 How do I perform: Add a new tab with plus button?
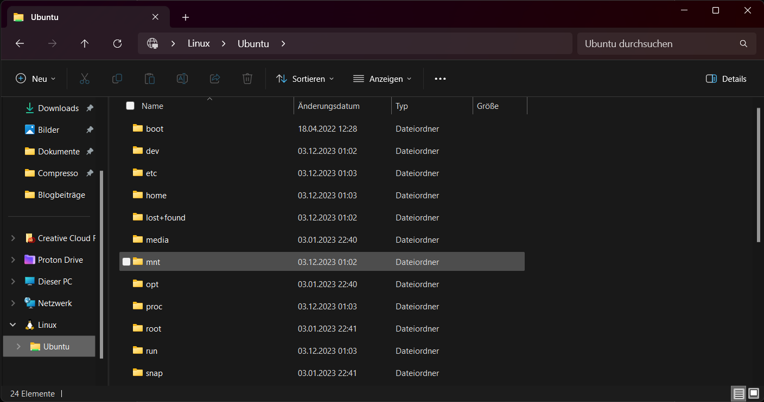pyautogui.click(x=186, y=17)
